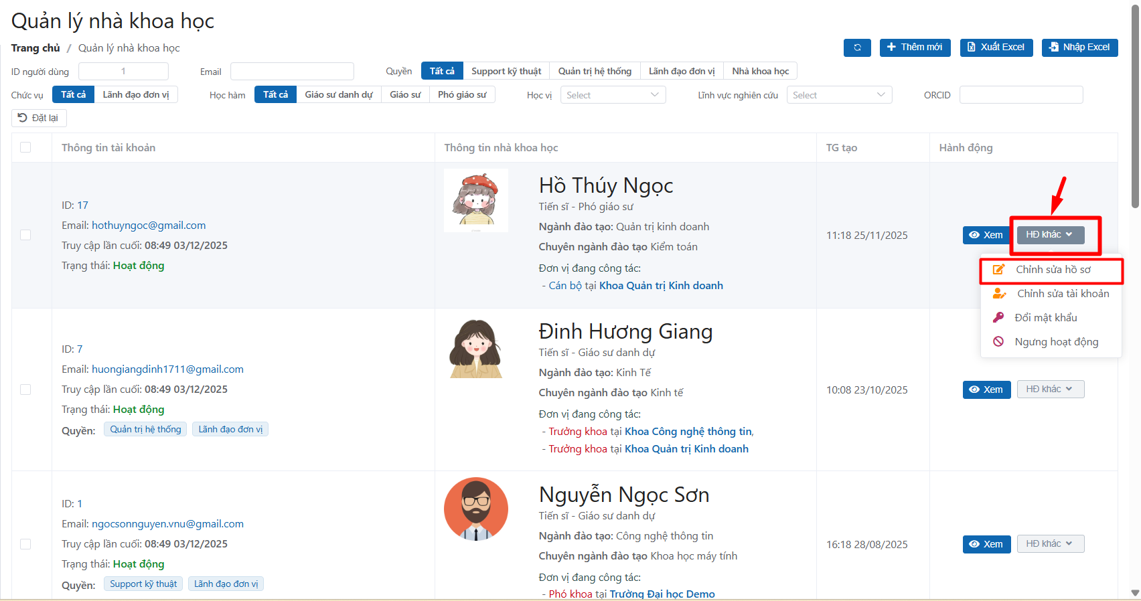The width and height of the screenshot is (1141, 601).
Task: Expand the Lĩnh vực nghiên cứu dropdown
Action: click(x=839, y=95)
